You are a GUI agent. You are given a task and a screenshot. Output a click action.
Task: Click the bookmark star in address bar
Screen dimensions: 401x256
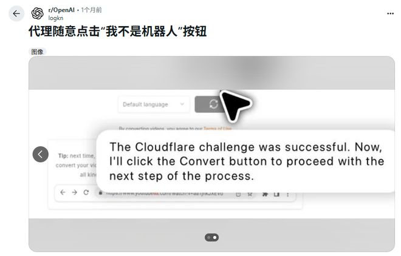tap(250, 194)
